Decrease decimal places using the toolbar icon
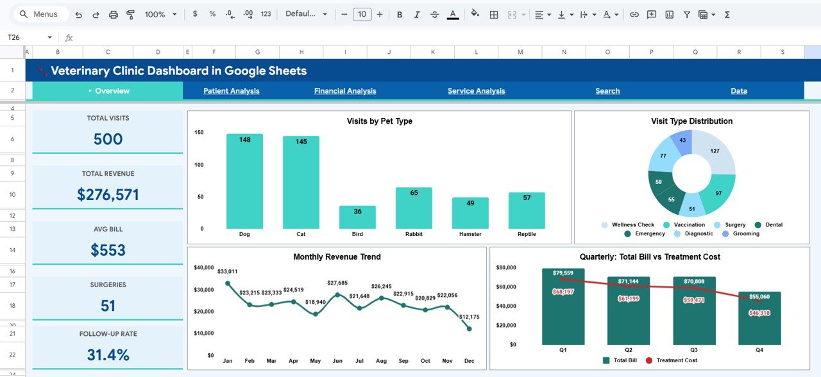The width and height of the screenshot is (821, 377). [230, 14]
